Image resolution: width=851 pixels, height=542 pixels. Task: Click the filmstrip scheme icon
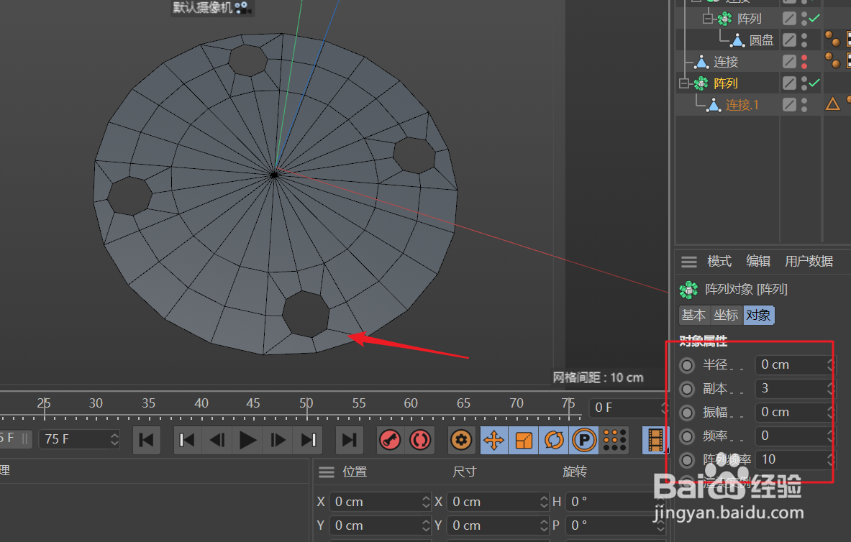click(x=655, y=440)
